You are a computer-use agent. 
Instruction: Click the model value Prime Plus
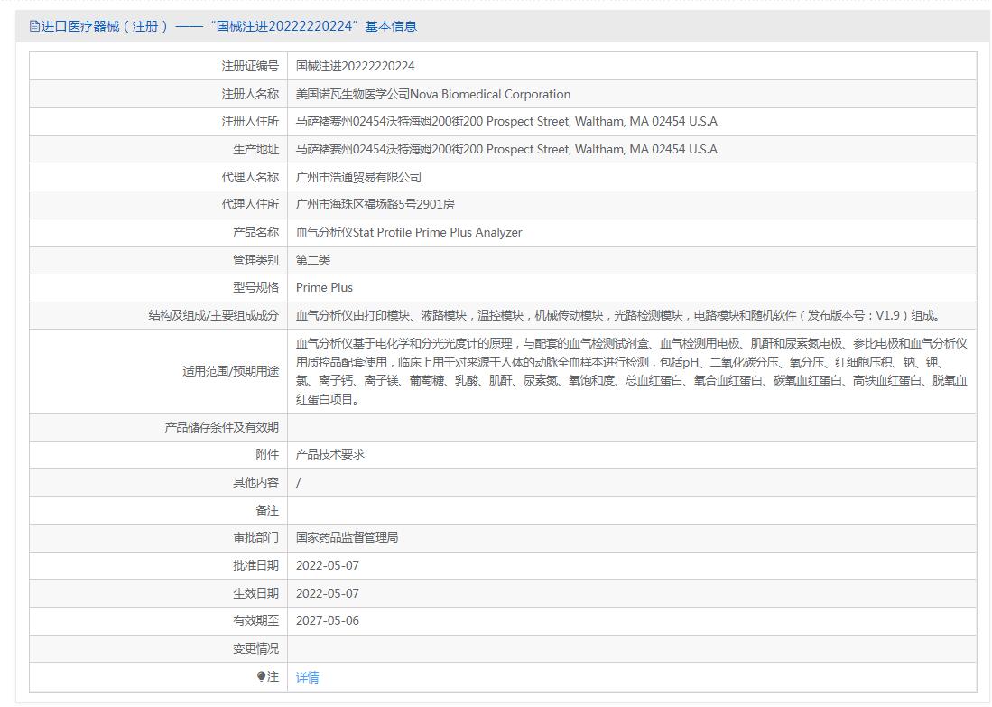324,288
